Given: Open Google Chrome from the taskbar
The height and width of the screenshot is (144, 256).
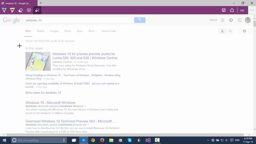Looking at the screenshot, I should (x=93, y=140).
